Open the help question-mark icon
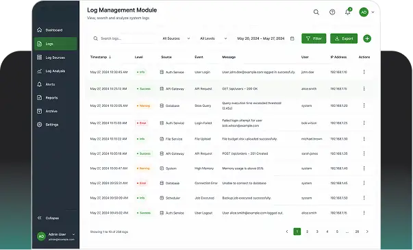Screen dimensions: 413x250 tap(332, 12)
